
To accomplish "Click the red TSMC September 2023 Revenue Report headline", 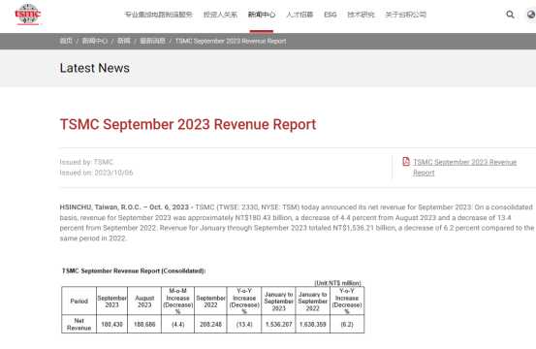I will coord(188,124).
